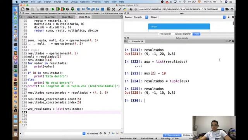
Task: Open the Run menu
Action: [x=66, y=2]
